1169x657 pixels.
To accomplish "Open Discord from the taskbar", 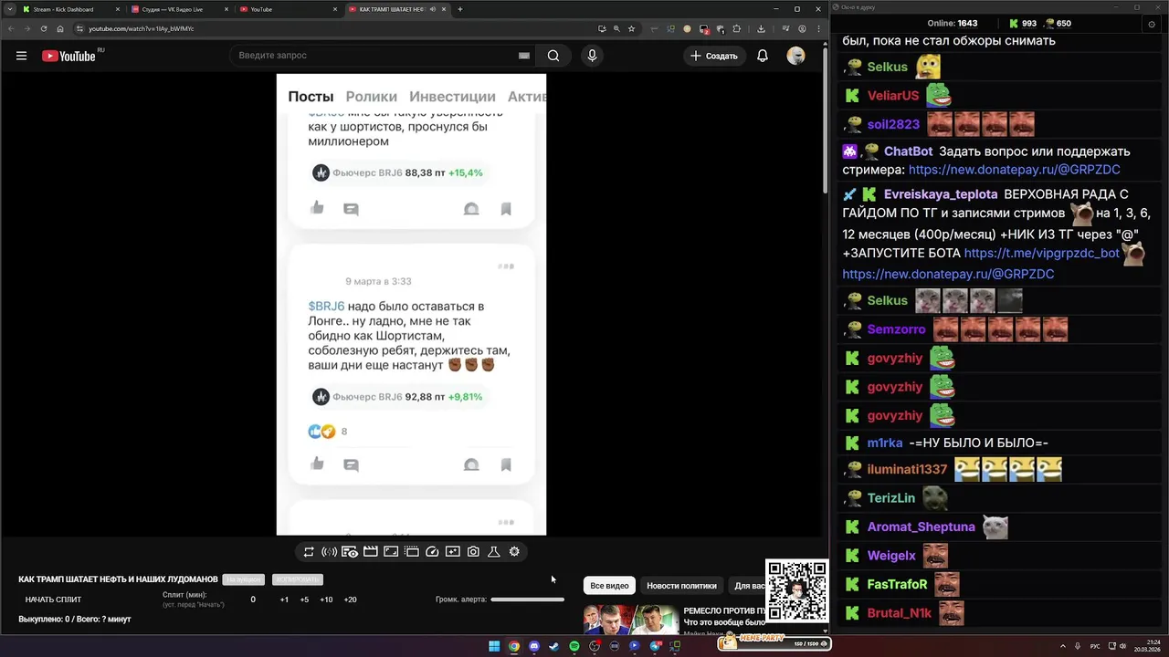I will pyautogui.click(x=534, y=646).
